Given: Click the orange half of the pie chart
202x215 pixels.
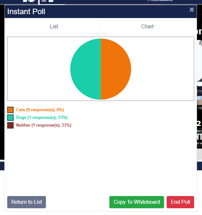Looking at the screenshot, I should click(x=116, y=69).
